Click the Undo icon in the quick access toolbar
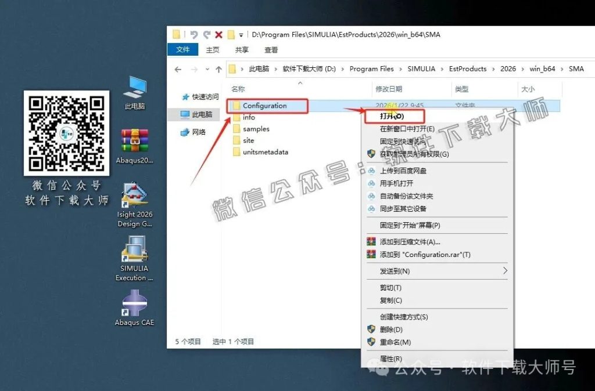Viewport: 595px width, 391px height. 193,34
